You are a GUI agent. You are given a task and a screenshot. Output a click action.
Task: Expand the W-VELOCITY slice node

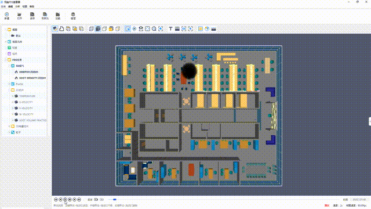click(13, 114)
